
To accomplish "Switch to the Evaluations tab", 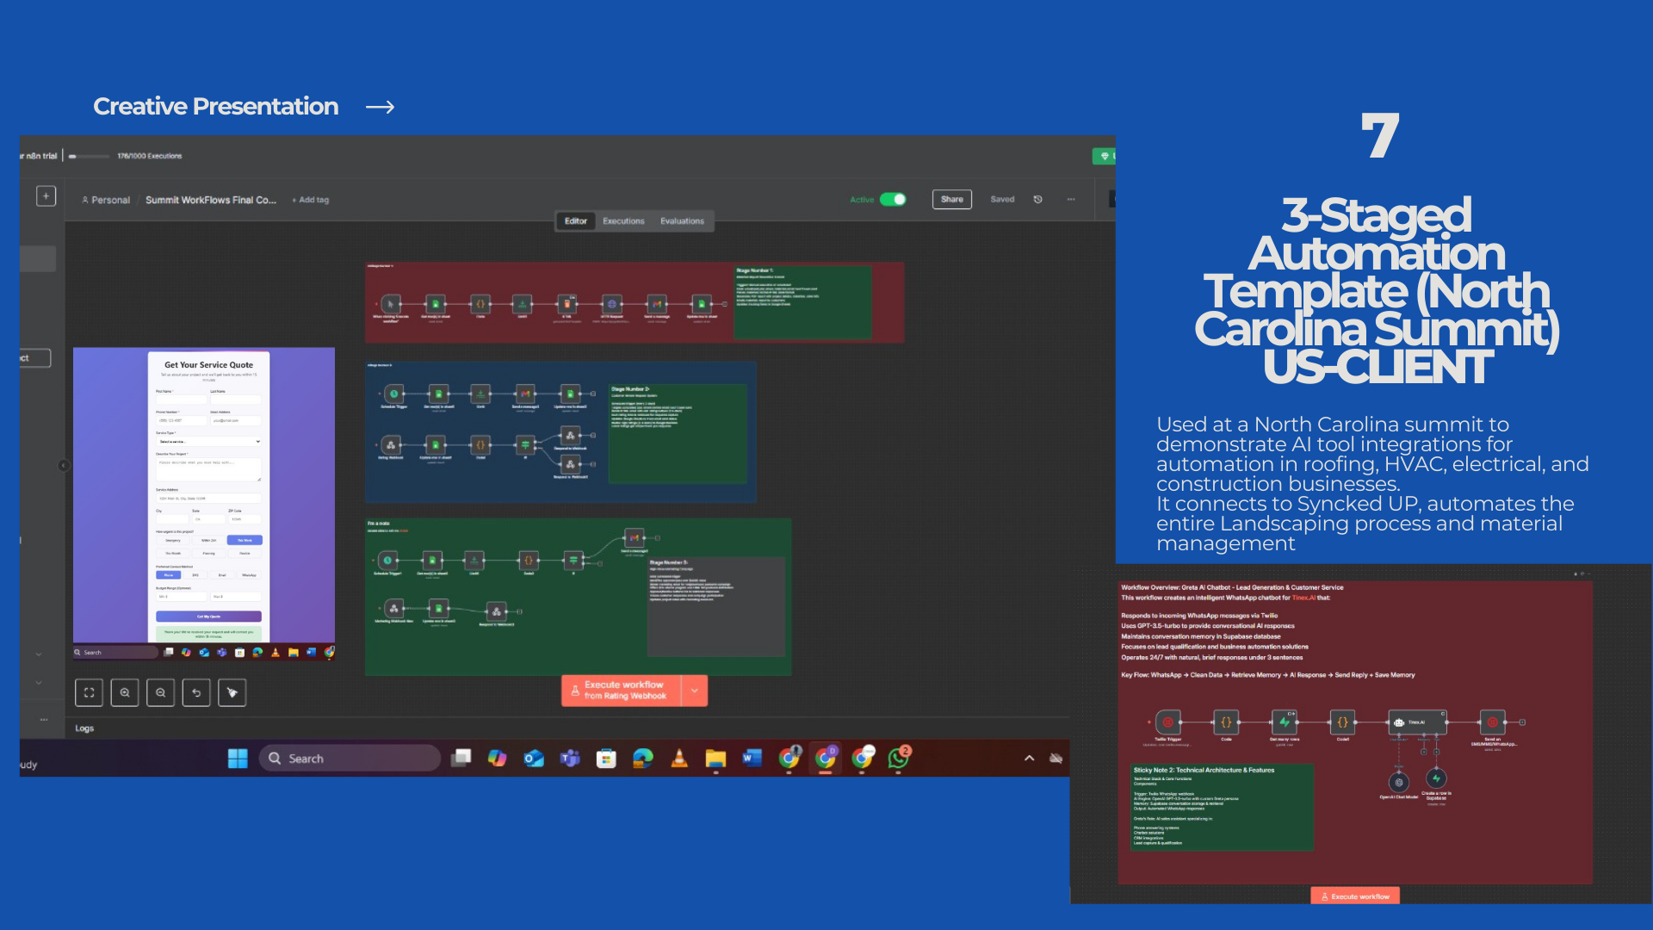I will pyautogui.click(x=682, y=221).
